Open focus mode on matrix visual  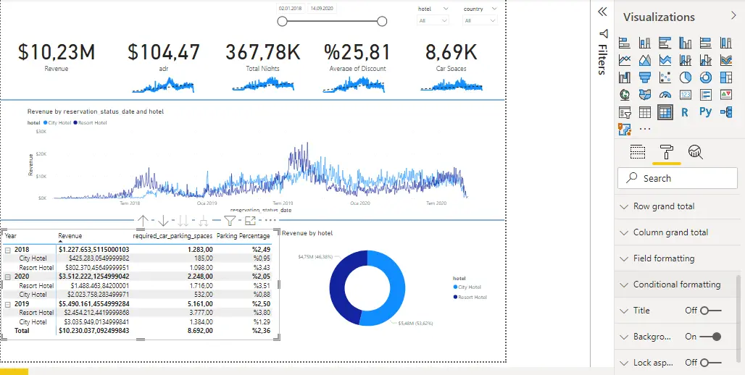pos(251,220)
